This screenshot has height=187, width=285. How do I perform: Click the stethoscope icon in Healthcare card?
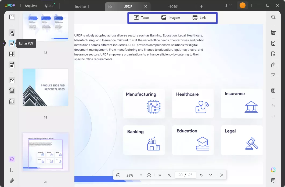pos(202,107)
